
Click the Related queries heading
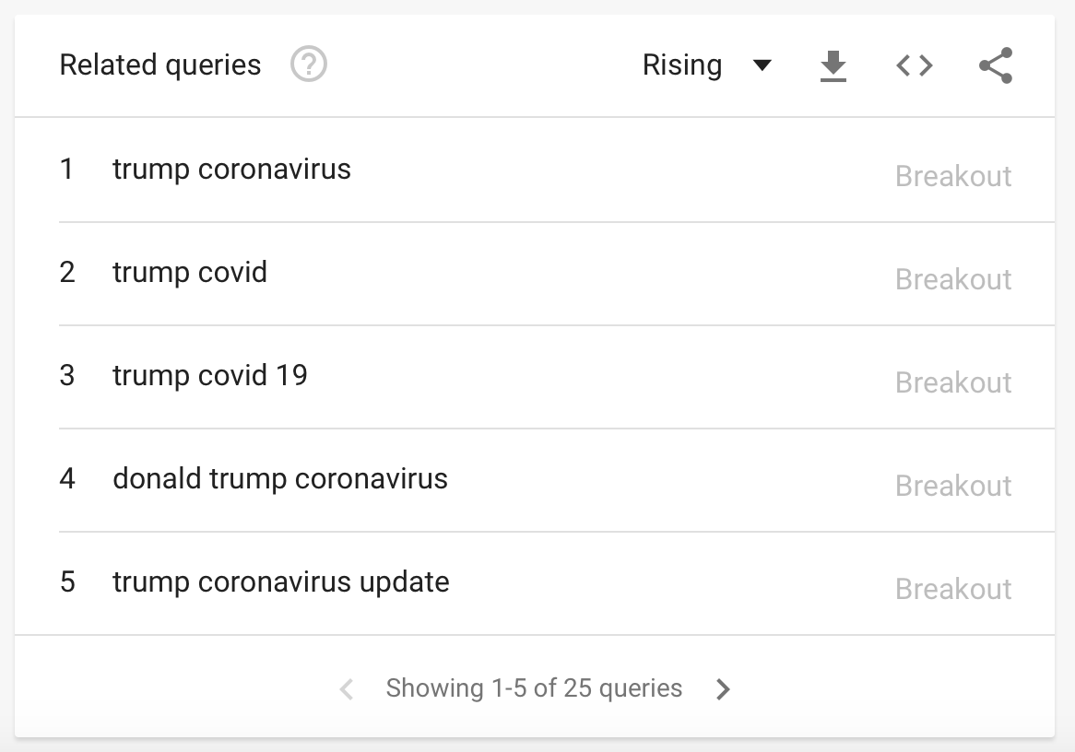[x=159, y=65]
